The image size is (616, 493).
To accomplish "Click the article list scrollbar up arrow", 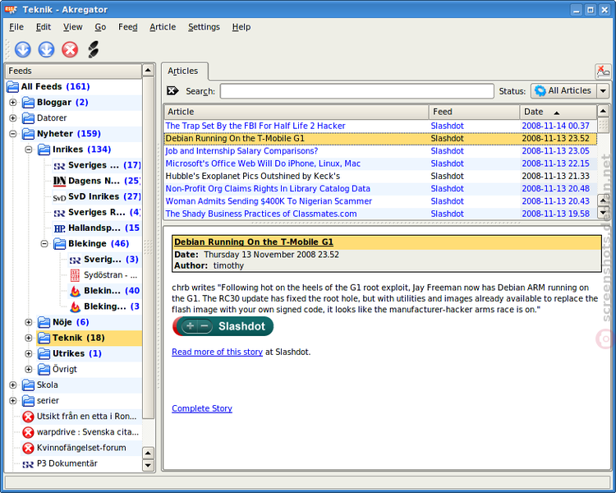I will coord(604,111).
